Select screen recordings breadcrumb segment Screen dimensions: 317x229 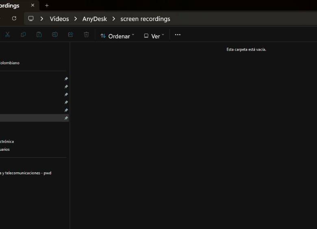tap(145, 19)
